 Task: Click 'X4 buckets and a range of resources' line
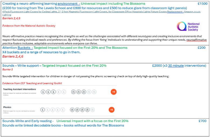coord(41,52)
